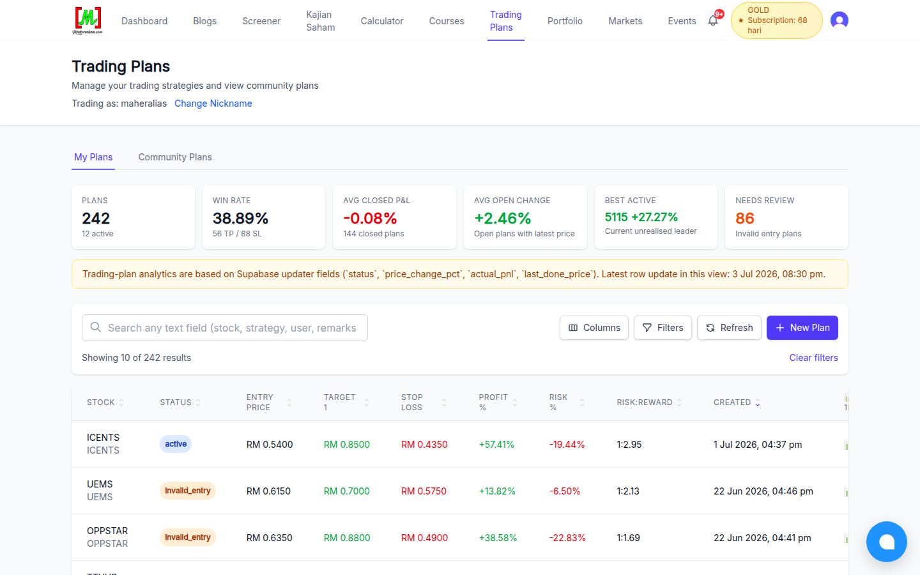The image size is (920, 575).
Task: Click OPPSTAR invalid_entry status badge
Action: (x=188, y=537)
